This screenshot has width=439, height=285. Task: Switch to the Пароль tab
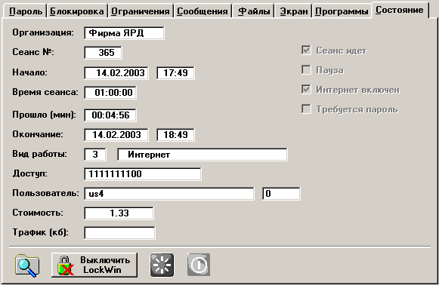click(x=26, y=11)
